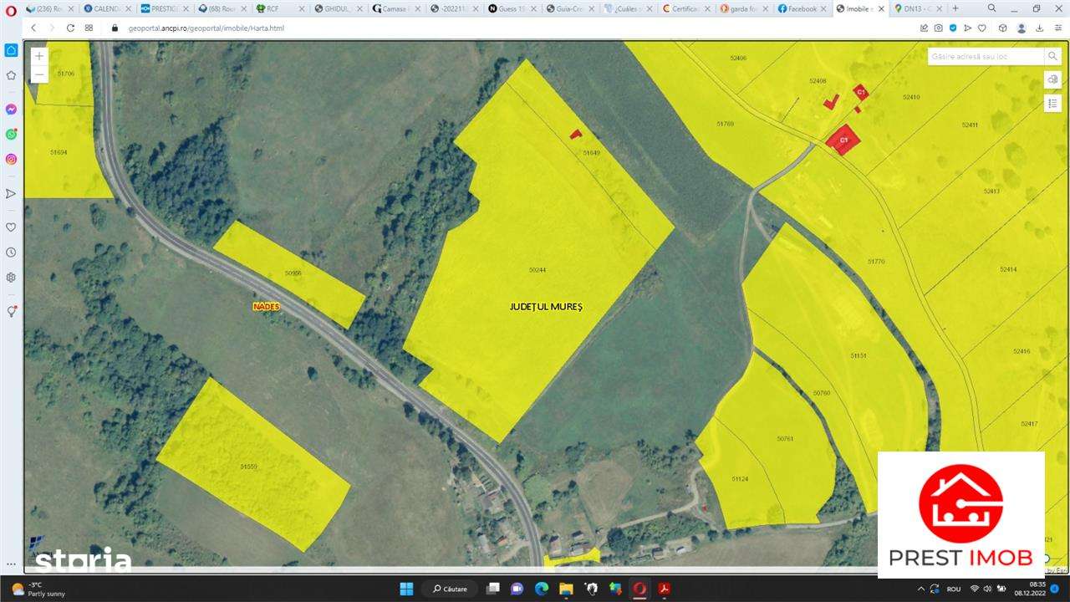
Task: Open the Opera menu button top-left
Action: 10,8
